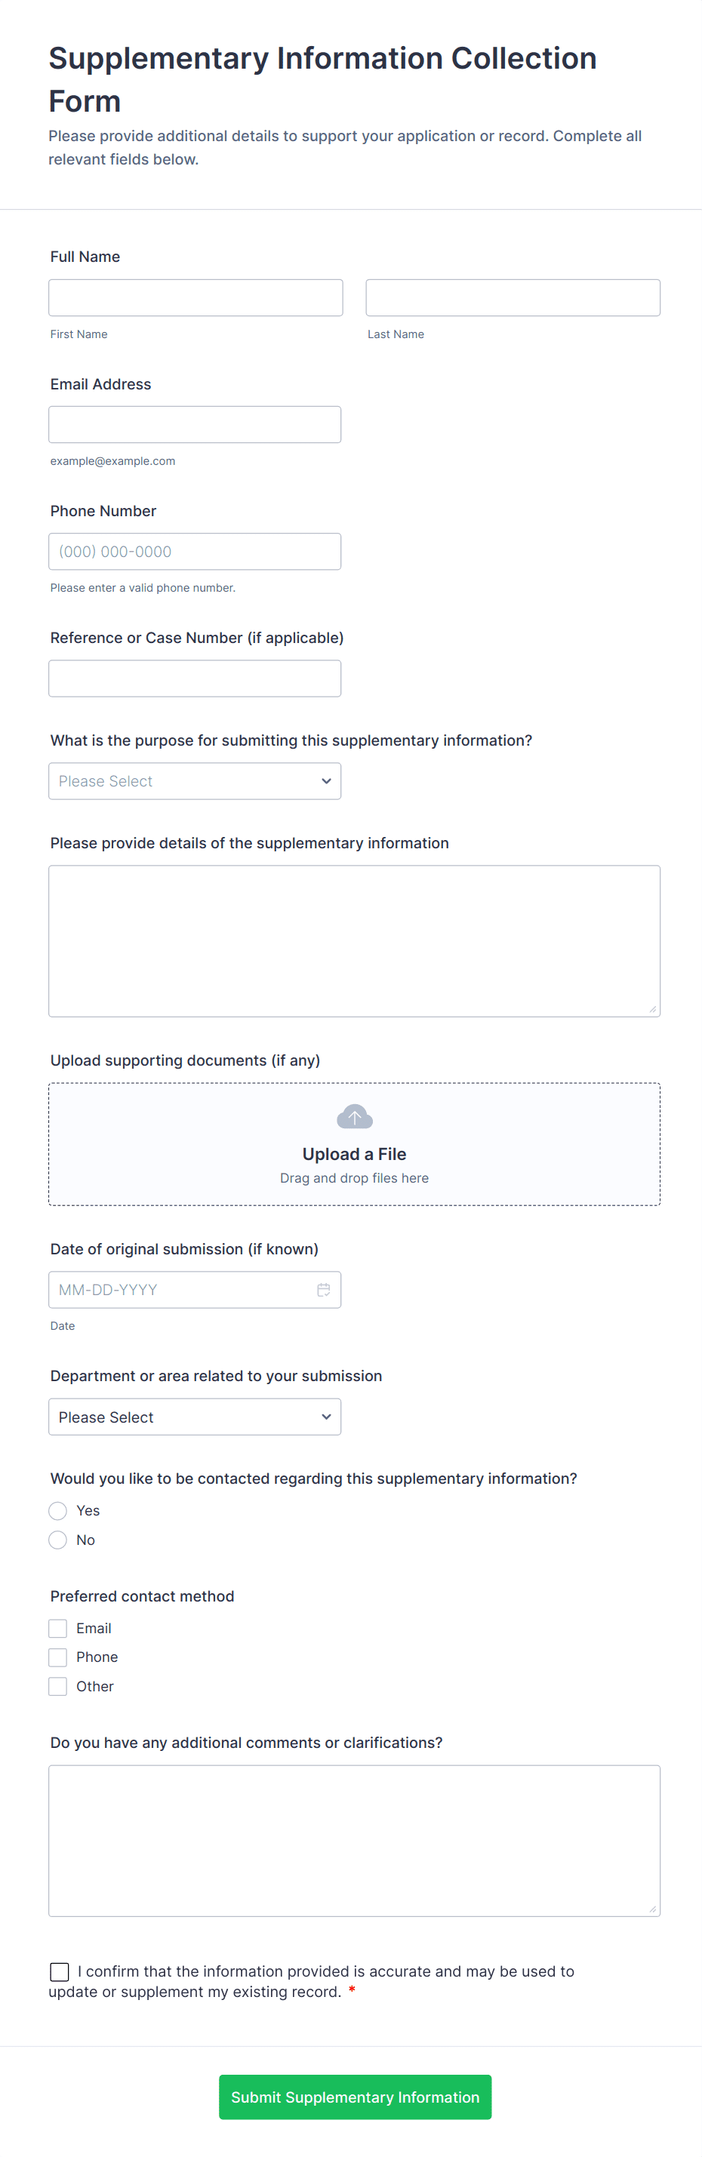The image size is (702, 2157).
Task: Click the supplementary information details textarea
Action: pos(354,941)
